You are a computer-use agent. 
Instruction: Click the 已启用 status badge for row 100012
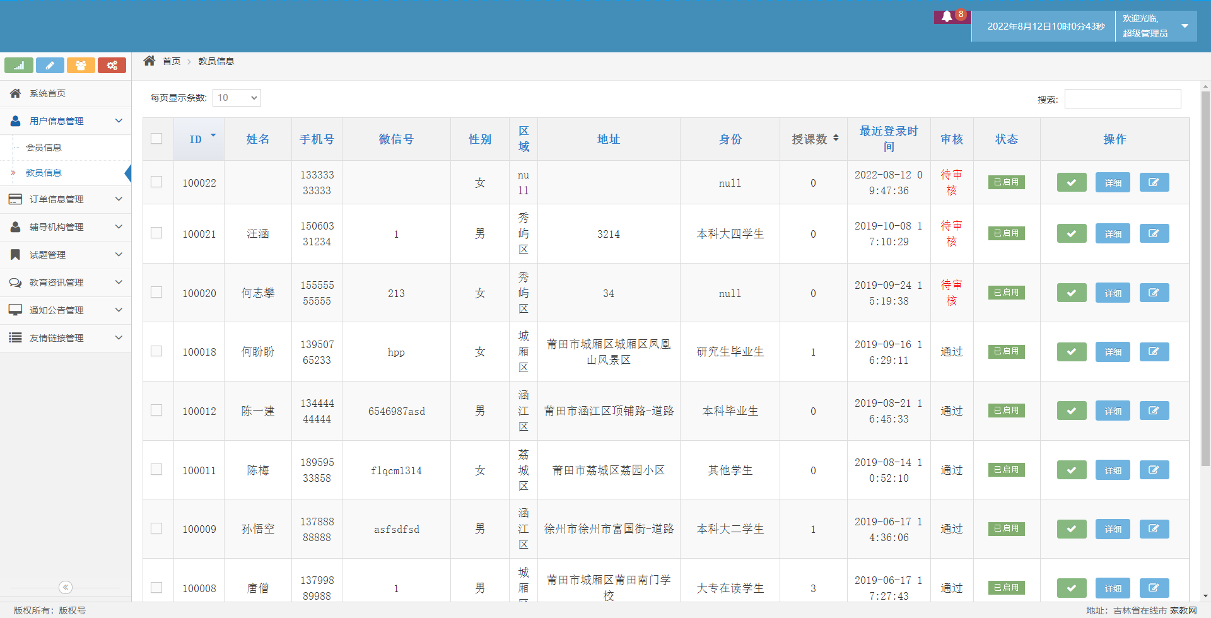pos(1006,410)
